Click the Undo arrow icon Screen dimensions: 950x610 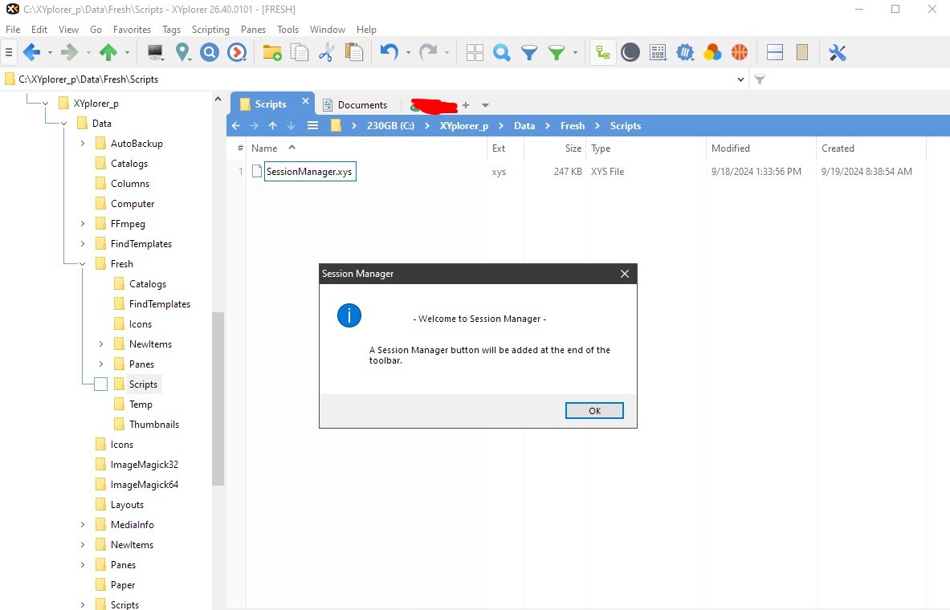click(389, 53)
